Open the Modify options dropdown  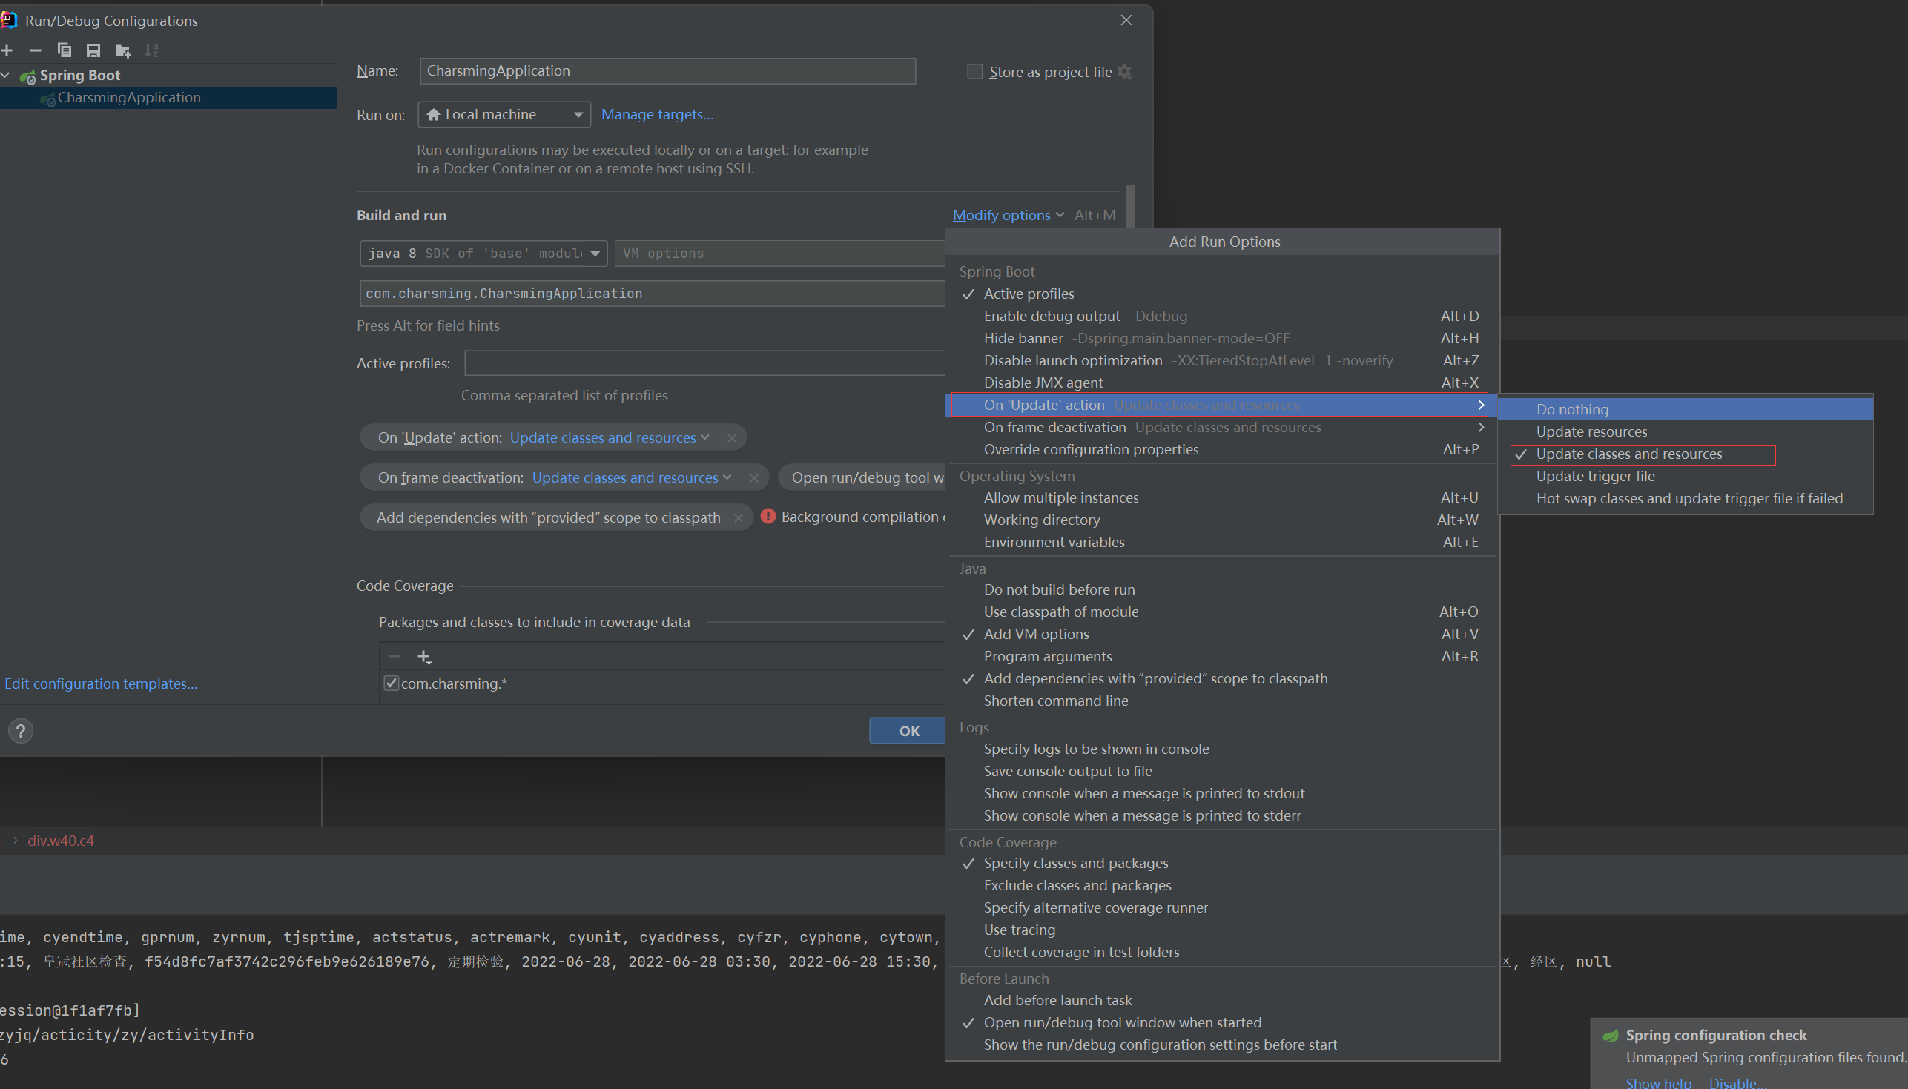[x=1008, y=216]
